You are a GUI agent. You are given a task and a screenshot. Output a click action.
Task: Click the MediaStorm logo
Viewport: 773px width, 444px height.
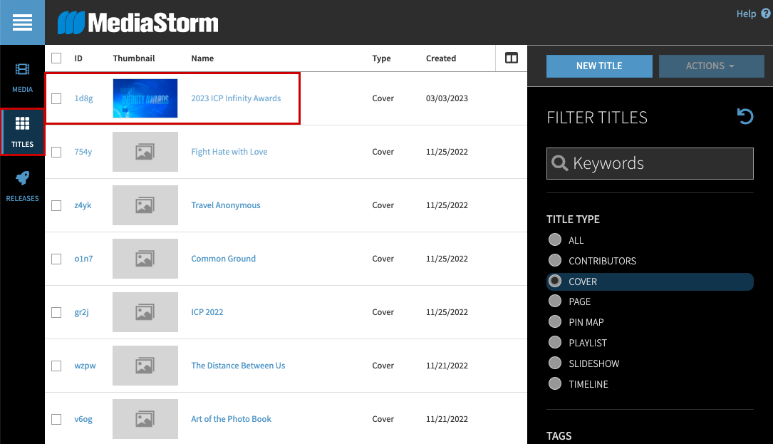(x=138, y=23)
